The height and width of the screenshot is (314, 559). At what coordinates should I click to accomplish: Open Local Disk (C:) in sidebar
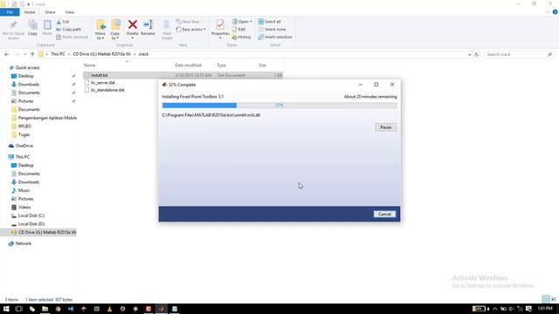pos(31,215)
